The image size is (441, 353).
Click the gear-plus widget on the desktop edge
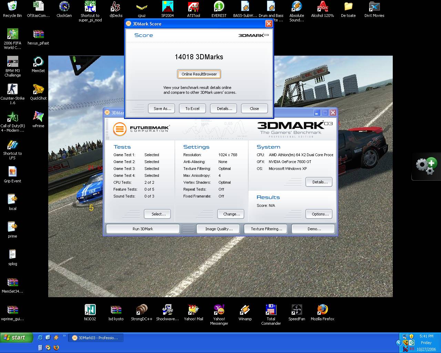427,166
